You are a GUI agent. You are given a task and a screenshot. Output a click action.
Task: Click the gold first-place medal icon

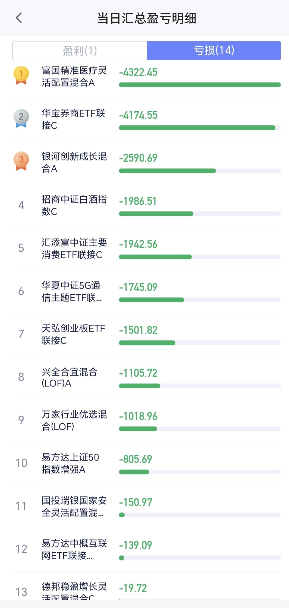[21, 75]
